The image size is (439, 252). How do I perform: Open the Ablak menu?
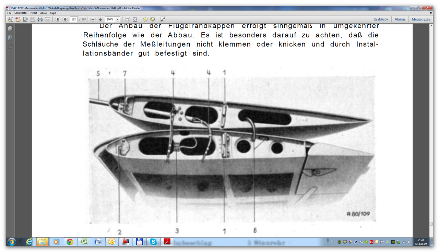pos(44,13)
